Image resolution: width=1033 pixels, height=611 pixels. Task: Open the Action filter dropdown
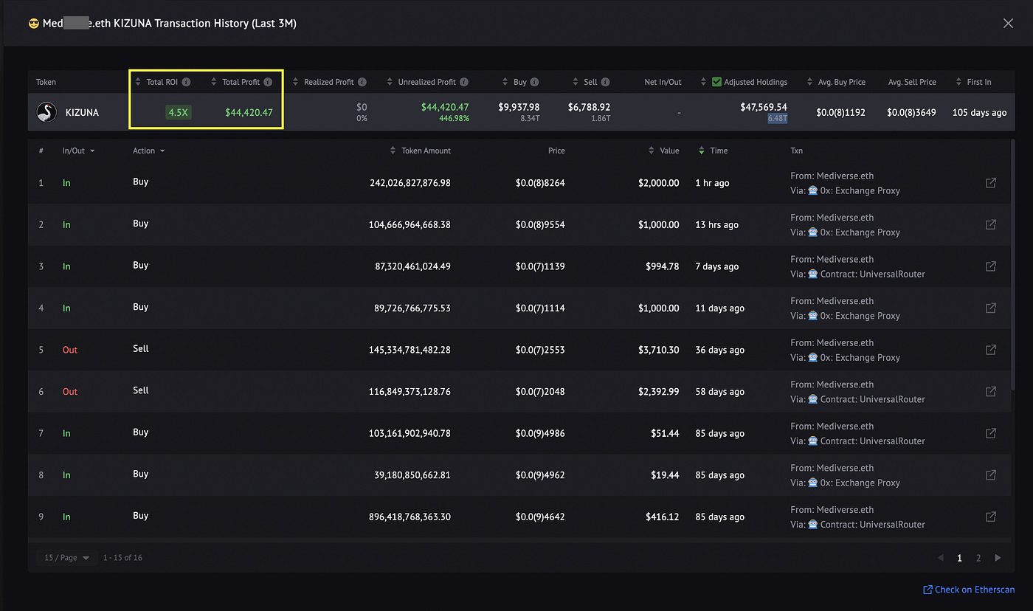[148, 151]
